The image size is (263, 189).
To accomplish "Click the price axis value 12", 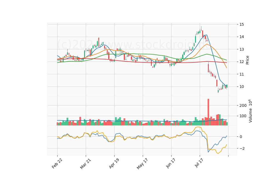I will pyautogui.click(x=242, y=62).
